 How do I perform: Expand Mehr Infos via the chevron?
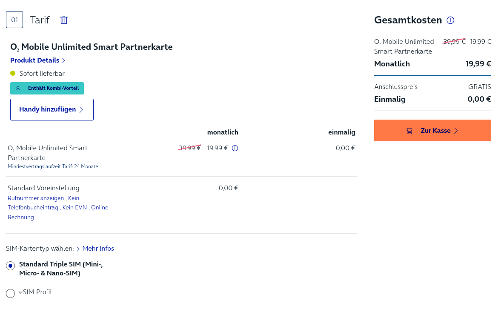coord(78,249)
